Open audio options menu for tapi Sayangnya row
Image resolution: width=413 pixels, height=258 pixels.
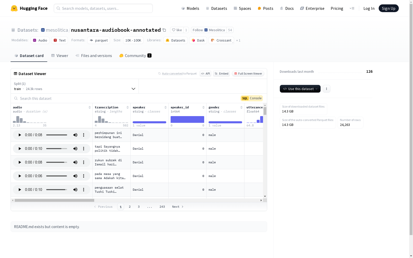click(84, 149)
